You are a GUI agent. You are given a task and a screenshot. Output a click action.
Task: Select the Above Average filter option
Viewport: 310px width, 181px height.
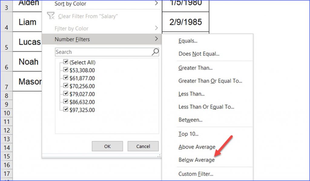(x=197, y=147)
